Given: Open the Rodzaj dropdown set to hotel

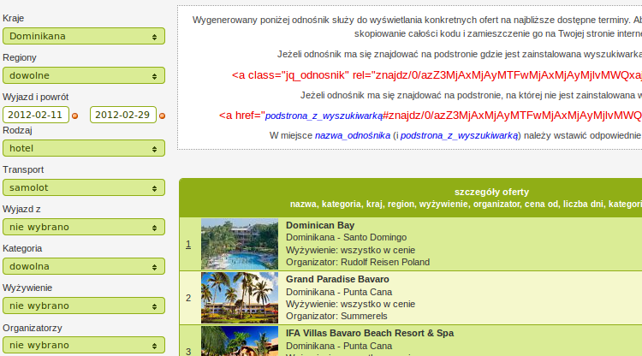Looking at the screenshot, I should [84, 148].
